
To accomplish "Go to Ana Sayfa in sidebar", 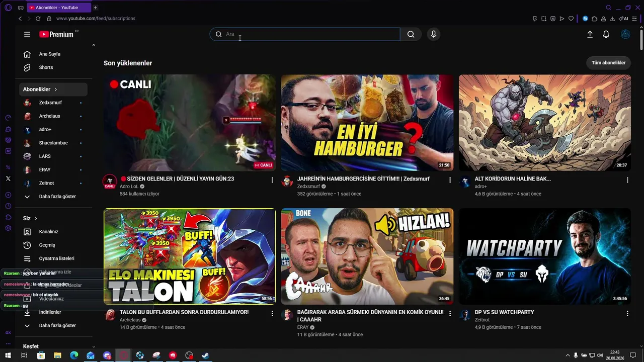I will click(x=53, y=54).
